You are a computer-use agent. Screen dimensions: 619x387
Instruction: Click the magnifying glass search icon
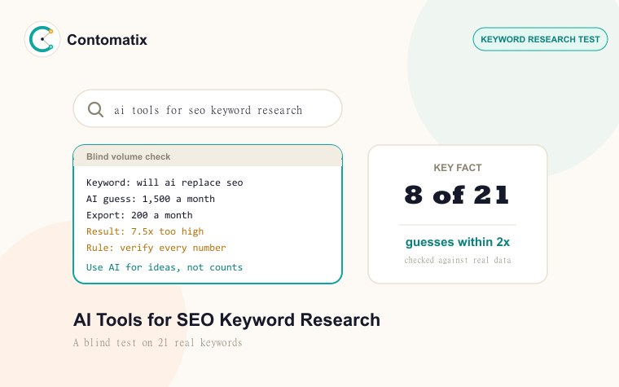pos(95,109)
